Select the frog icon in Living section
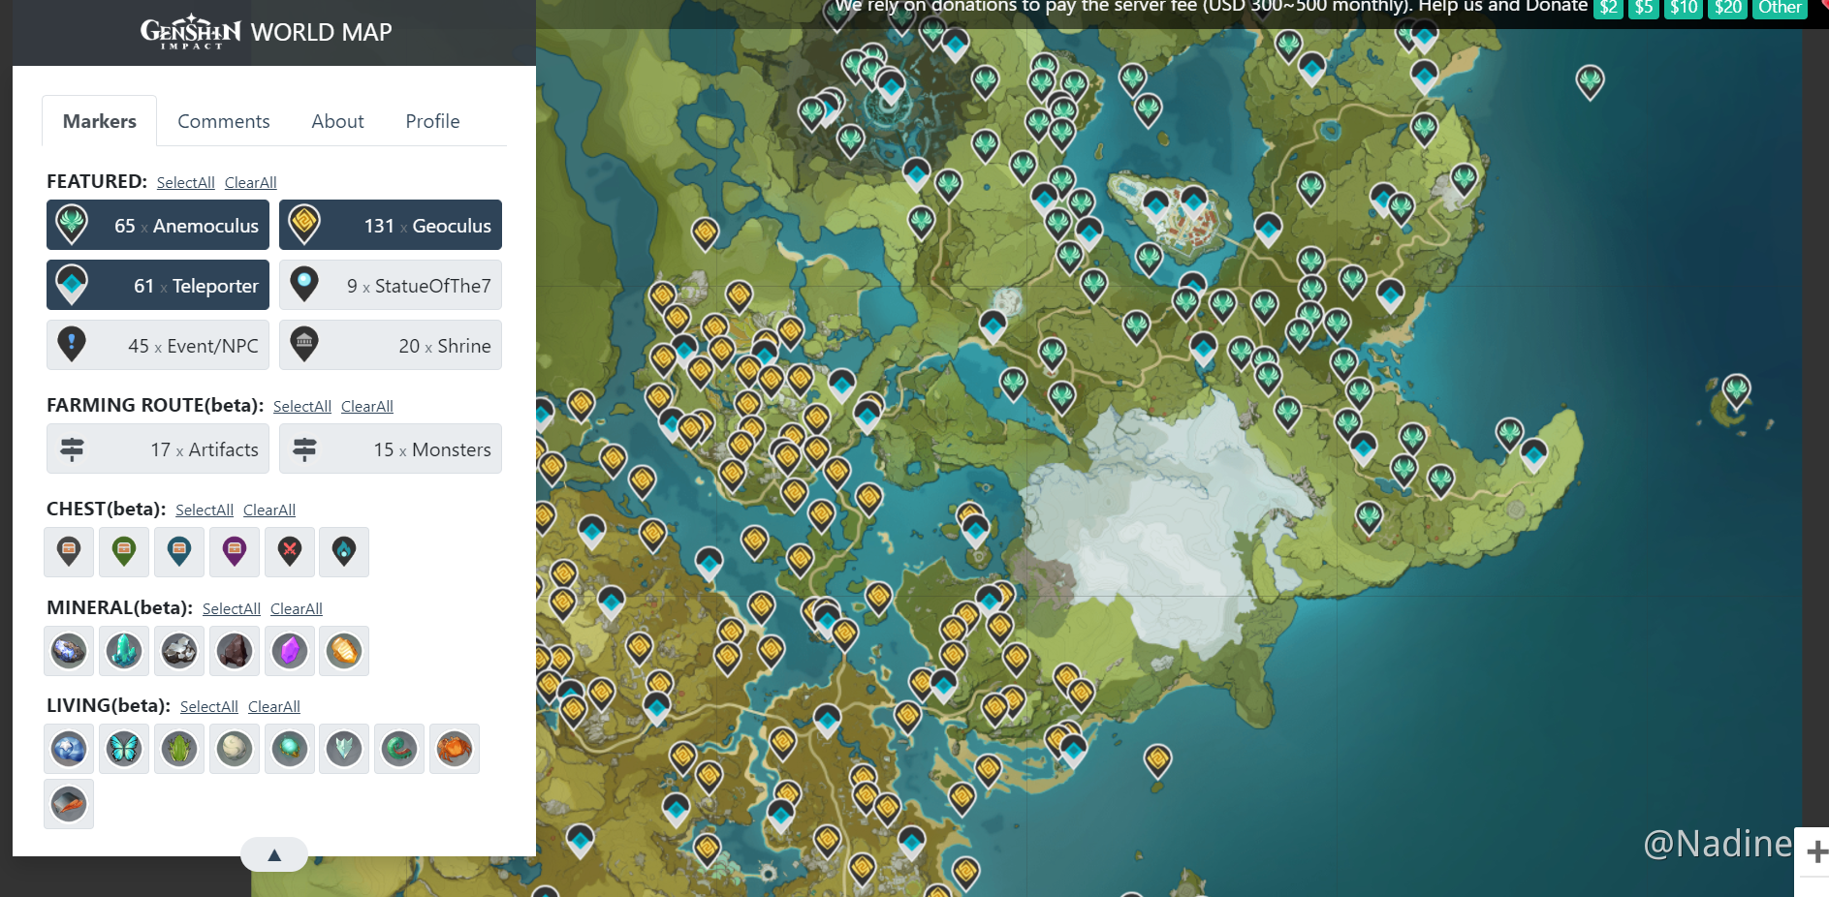Viewport: 1829px width, 897px height. pos(179,749)
